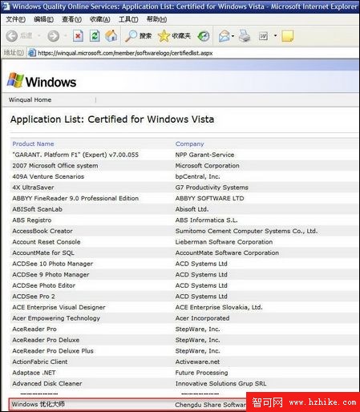This screenshot has height=412, width=360.
Task: Select the AccountMate for SQL entry
Action: coord(43,252)
